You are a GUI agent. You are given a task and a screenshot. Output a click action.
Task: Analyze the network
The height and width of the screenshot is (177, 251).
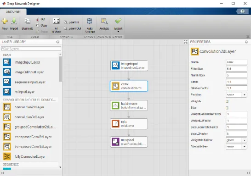click(x=104, y=24)
